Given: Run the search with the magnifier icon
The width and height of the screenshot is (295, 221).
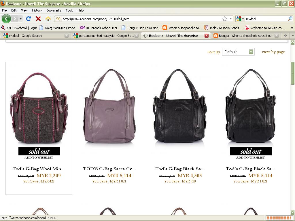Looking at the screenshot, I should click(x=290, y=19).
